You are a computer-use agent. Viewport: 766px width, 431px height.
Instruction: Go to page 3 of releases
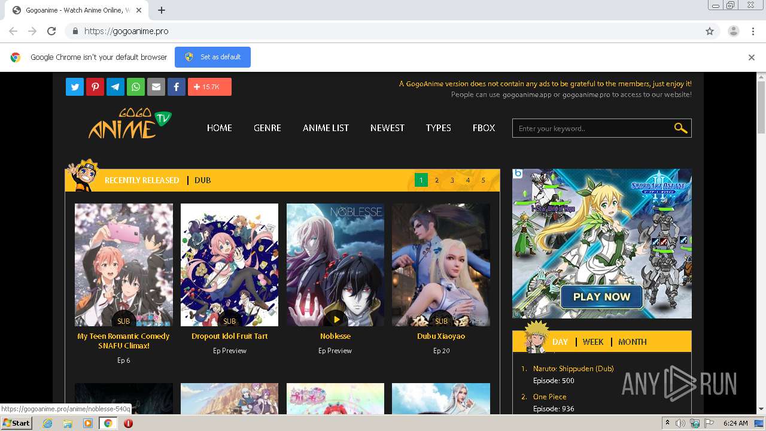452,180
